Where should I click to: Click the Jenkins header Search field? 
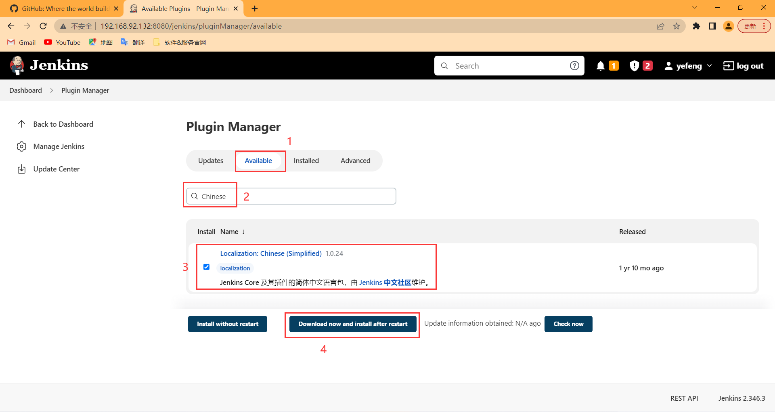(509, 66)
